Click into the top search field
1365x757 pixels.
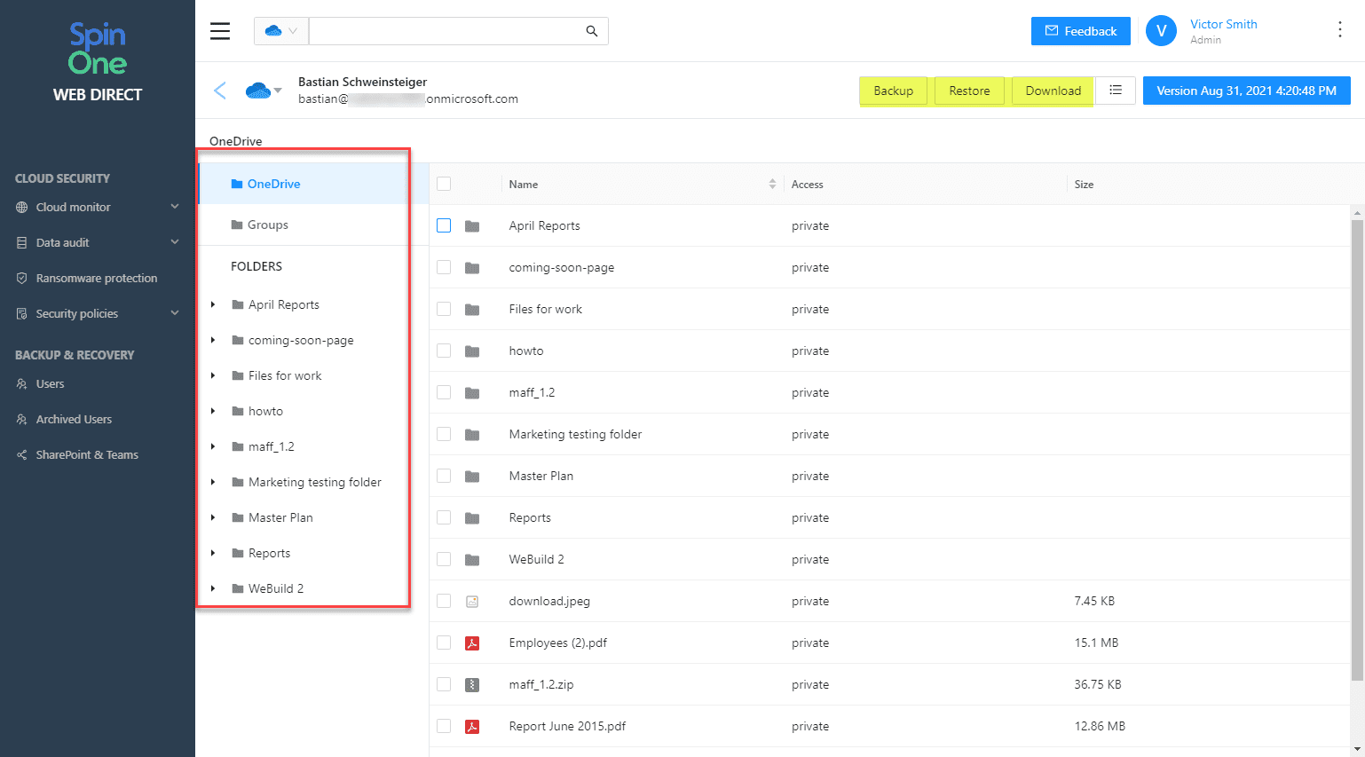pyautogui.click(x=444, y=31)
